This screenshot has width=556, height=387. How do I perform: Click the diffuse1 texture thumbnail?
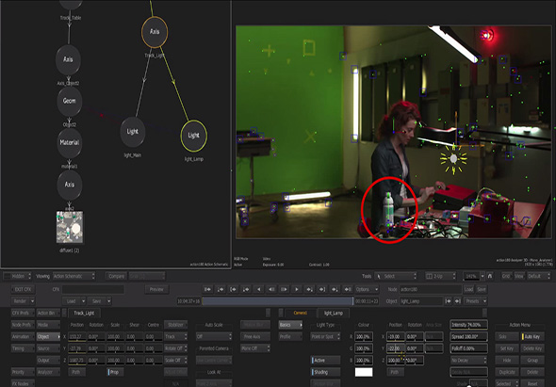(70, 227)
